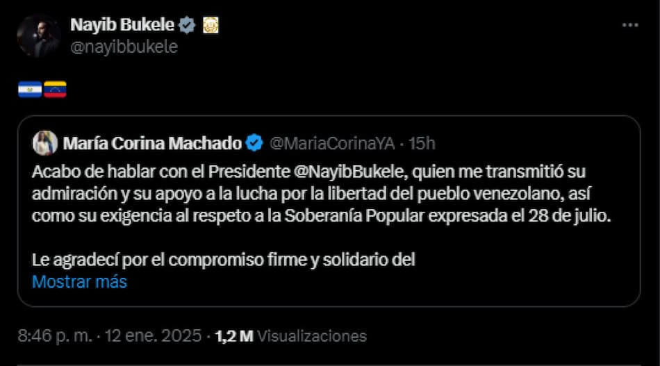The width and height of the screenshot is (660, 366).
Task: Click the El Salvador flag emoji
Action: 30,89
